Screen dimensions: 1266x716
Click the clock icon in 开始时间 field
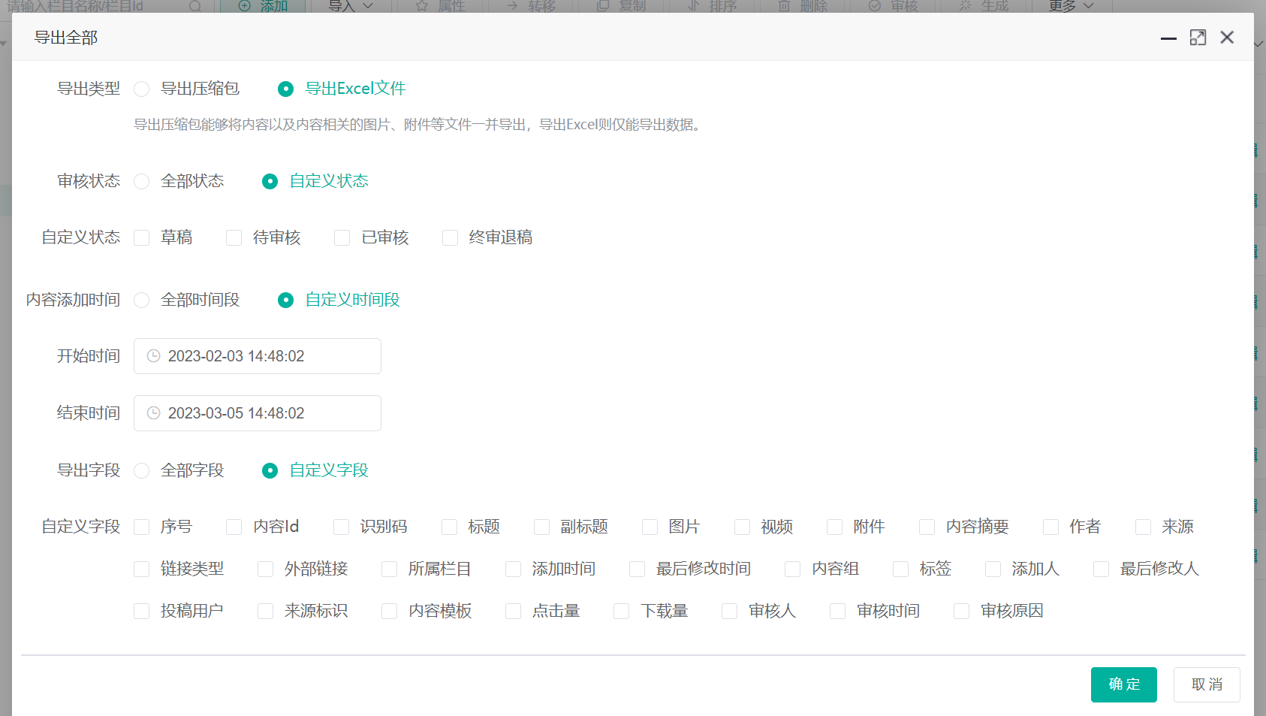click(153, 356)
